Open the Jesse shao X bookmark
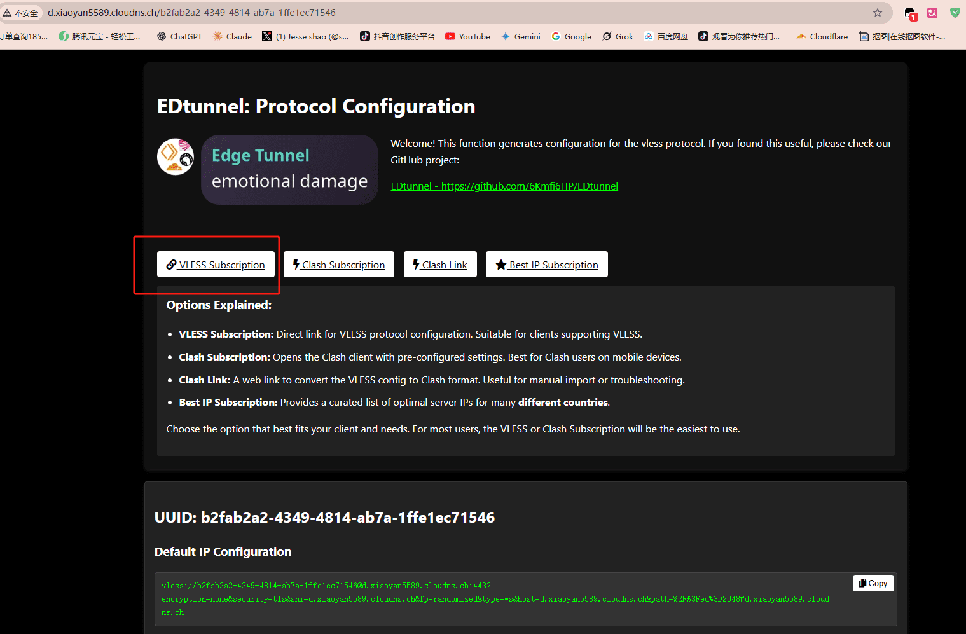Screen dimensions: 966x634 [305, 37]
